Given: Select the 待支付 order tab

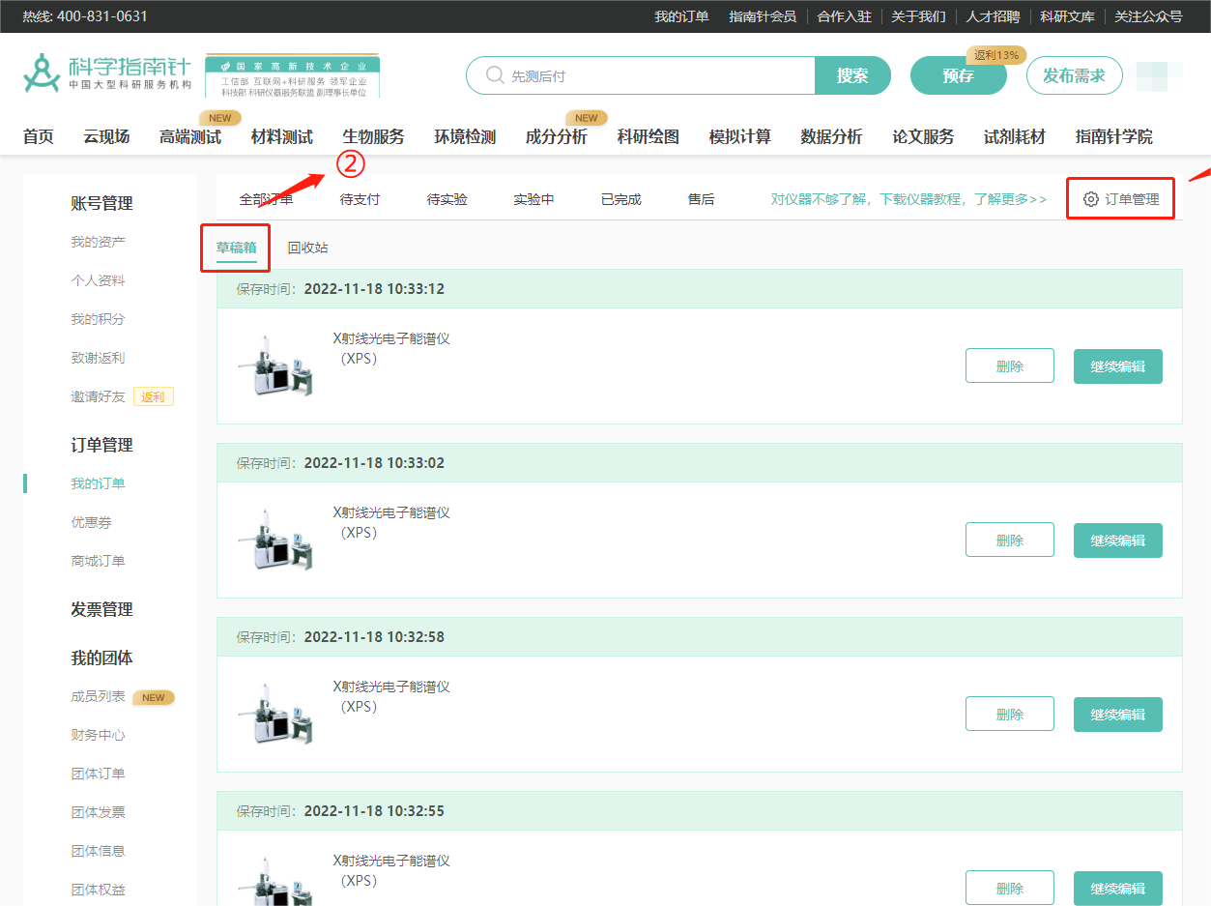Looking at the screenshot, I should 360,199.
